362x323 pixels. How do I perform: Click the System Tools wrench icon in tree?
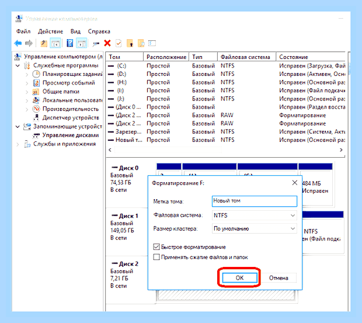[27, 65]
